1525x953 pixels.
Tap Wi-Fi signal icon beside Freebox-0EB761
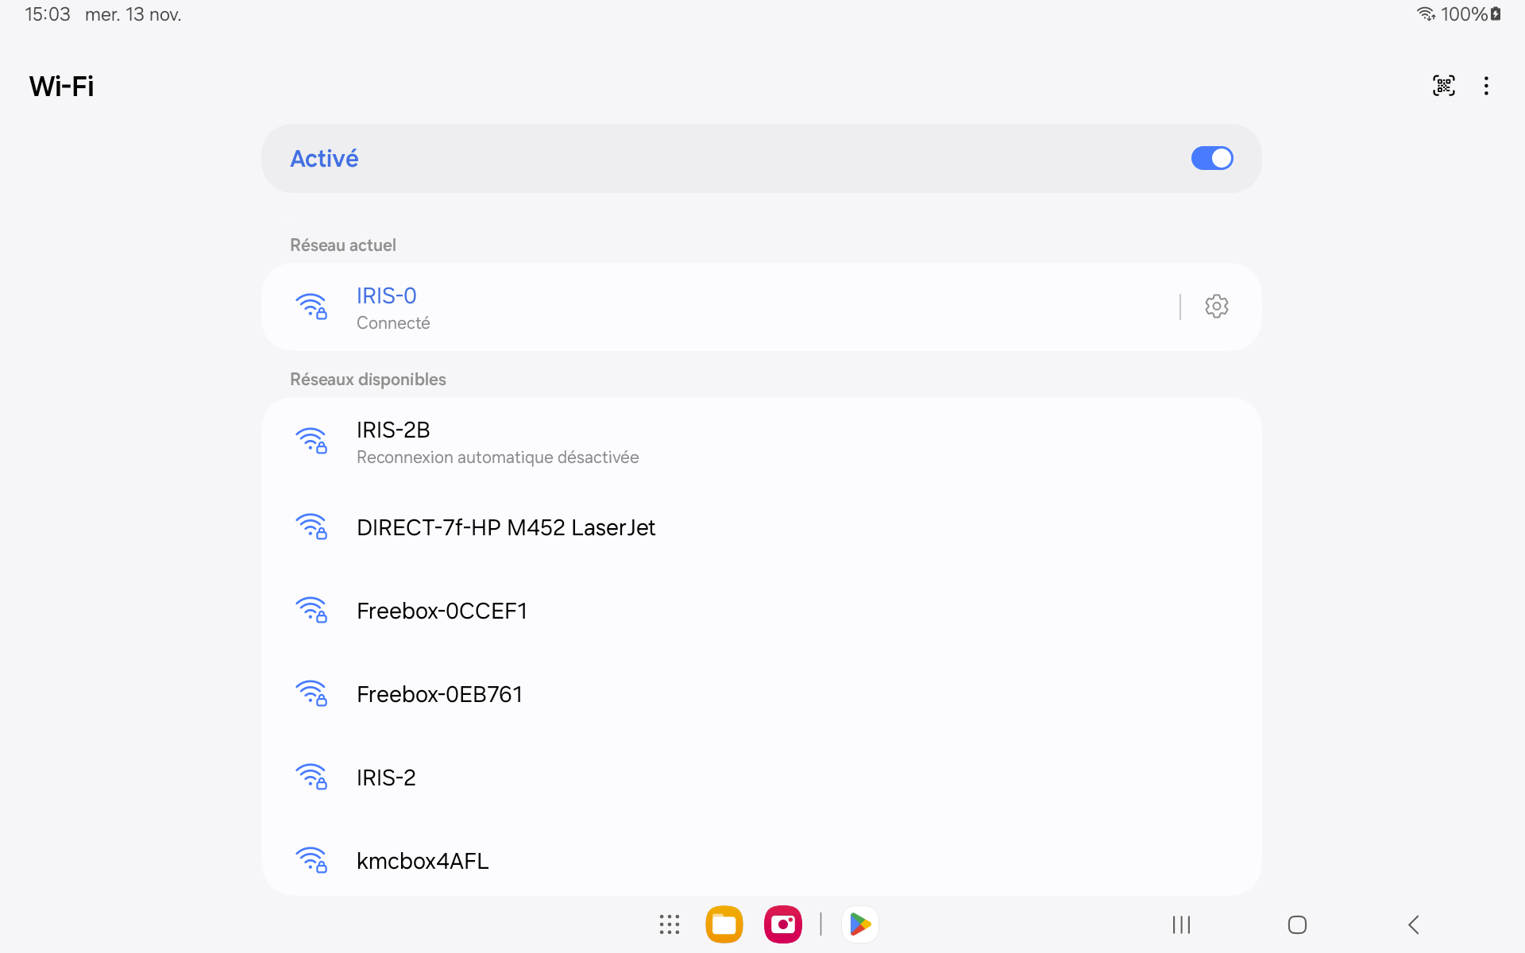(x=311, y=694)
